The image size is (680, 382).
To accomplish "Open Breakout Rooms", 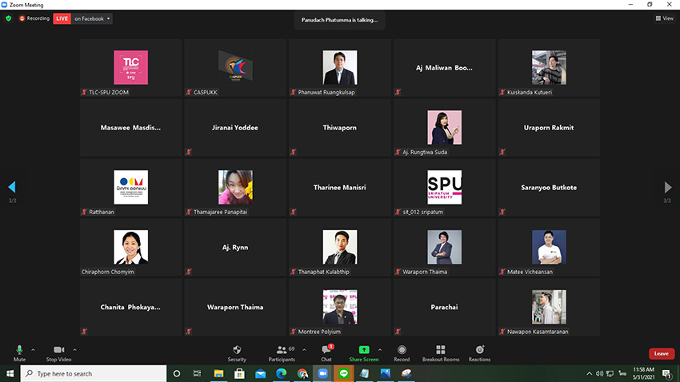I will (x=441, y=352).
